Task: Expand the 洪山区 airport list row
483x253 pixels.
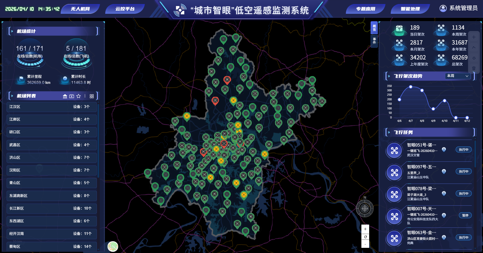Action: [x=52, y=158]
